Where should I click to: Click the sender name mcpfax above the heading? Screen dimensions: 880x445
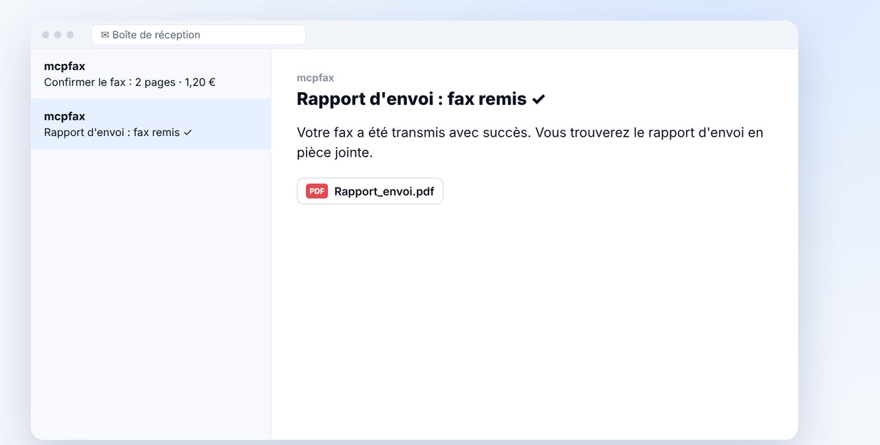click(x=316, y=78)
